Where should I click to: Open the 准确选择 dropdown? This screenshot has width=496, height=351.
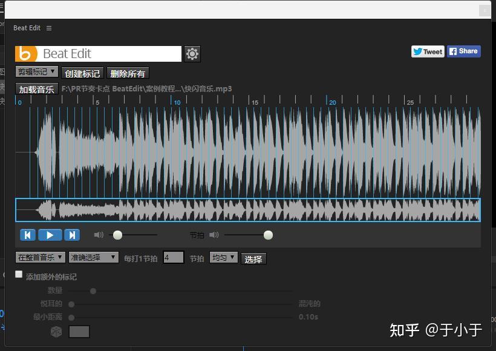94,257
